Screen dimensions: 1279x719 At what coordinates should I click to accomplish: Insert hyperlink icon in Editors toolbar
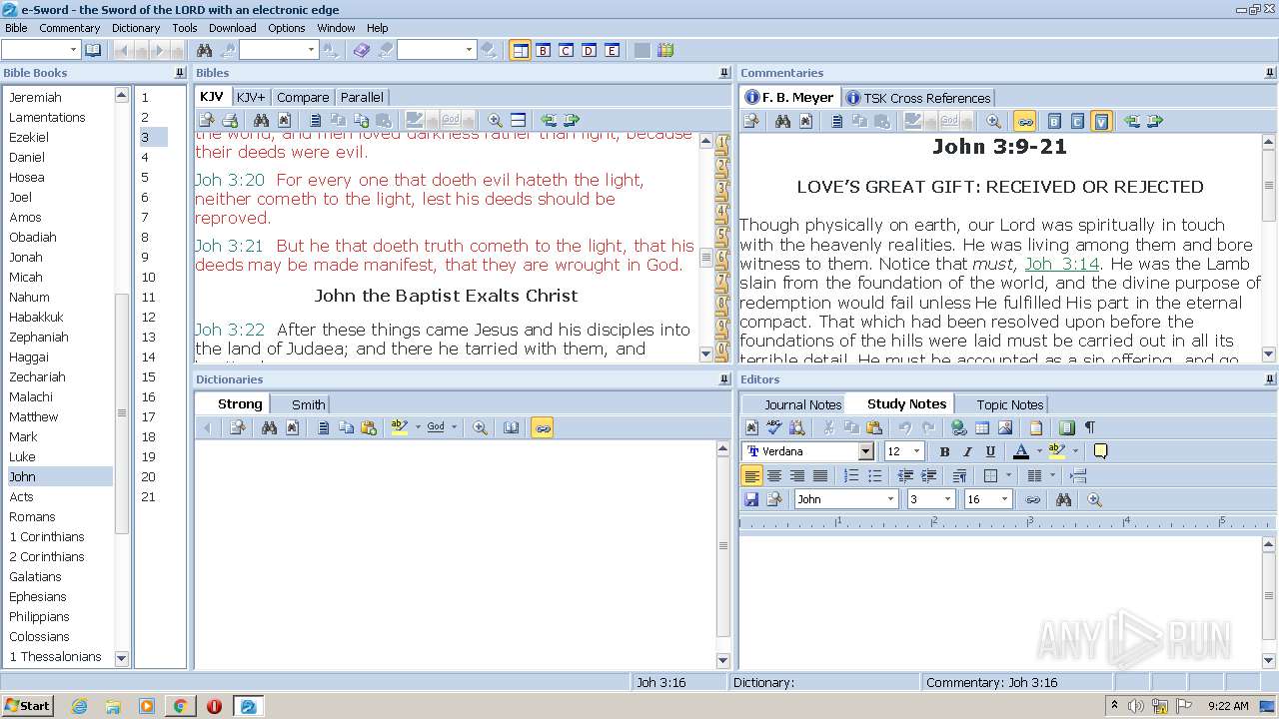959,427
